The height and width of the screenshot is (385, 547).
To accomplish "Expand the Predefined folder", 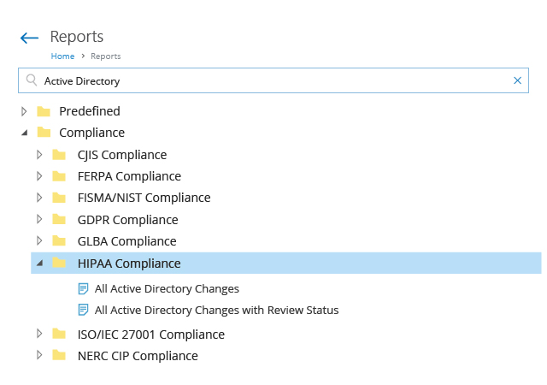I will pyautogui.click(x=24, y=111).
